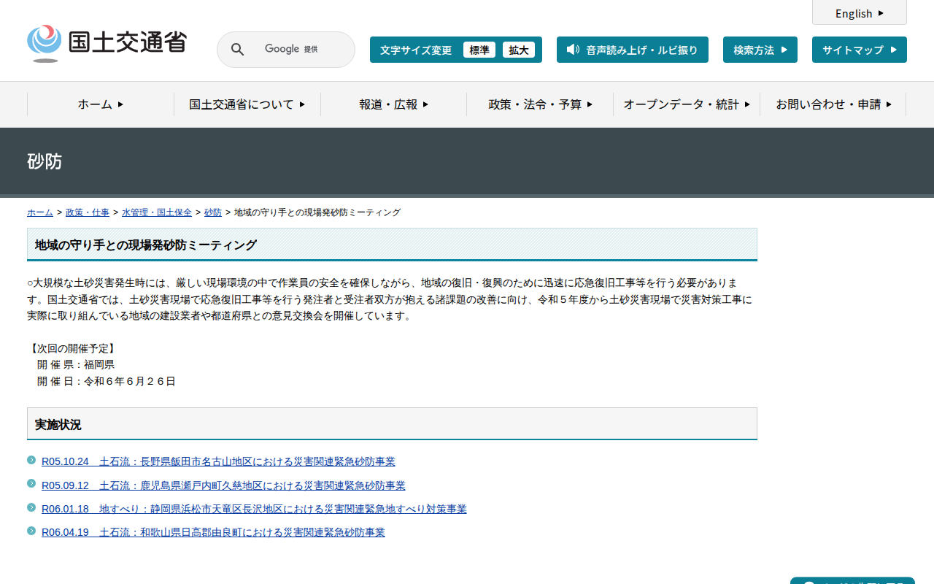934x584 pixels.
Task: Click the search magnifier icon
Action: 237,50
